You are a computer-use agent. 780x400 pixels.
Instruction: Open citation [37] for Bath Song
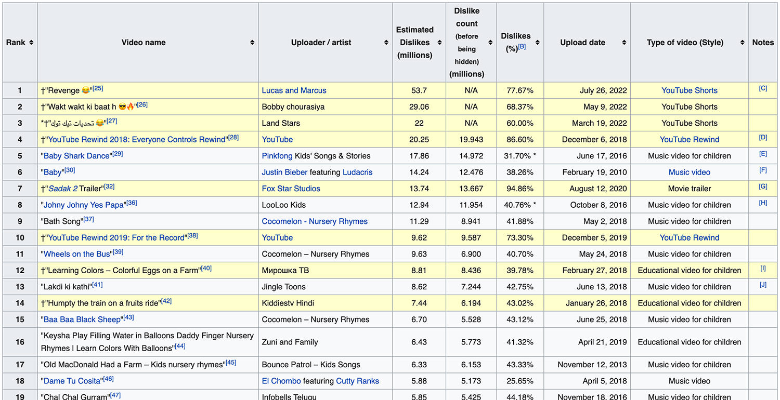89,219
